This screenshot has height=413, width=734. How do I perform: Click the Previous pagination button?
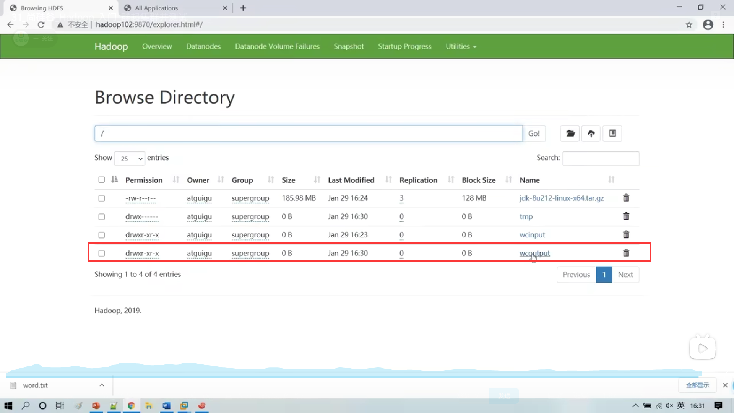576,275
